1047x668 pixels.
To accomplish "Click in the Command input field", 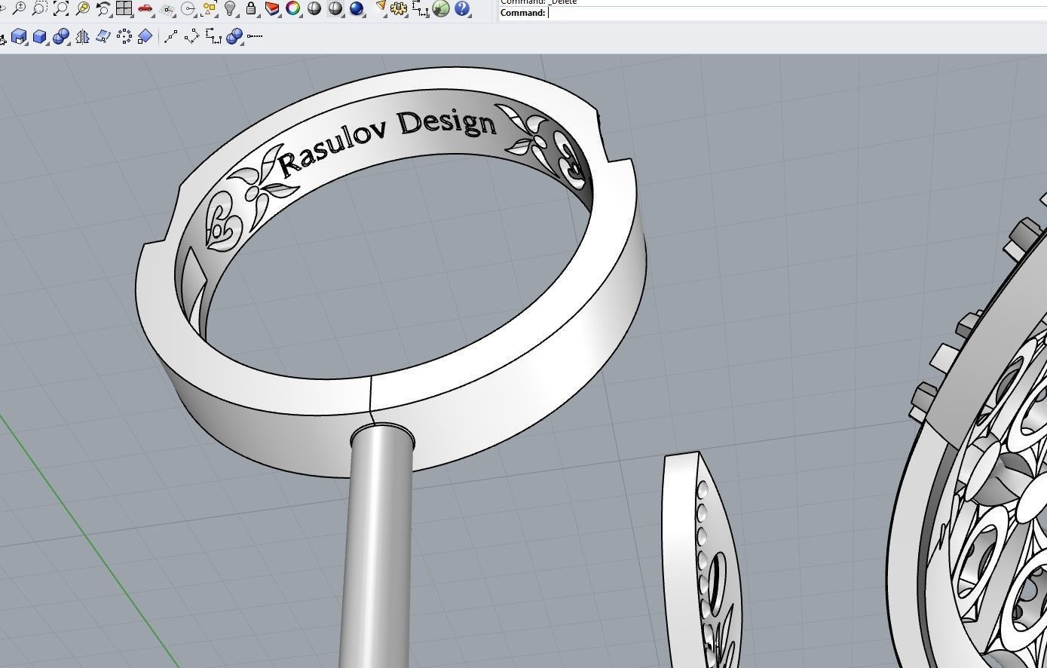I will pyautogui.click(x=796, y=13).
